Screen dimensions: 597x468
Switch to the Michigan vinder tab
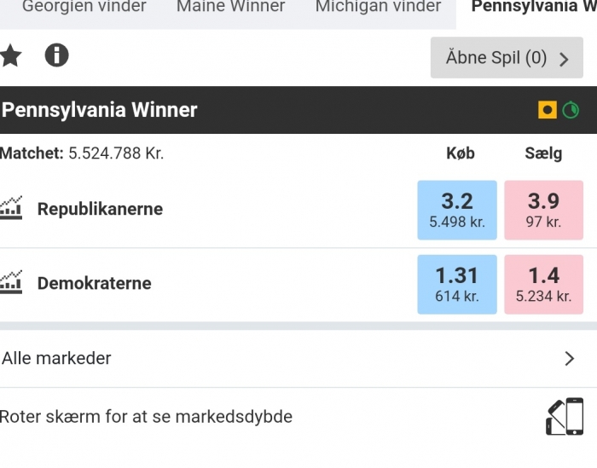[378, 7]
